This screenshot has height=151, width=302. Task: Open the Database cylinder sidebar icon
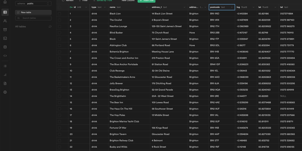click(x=5, y=47)
